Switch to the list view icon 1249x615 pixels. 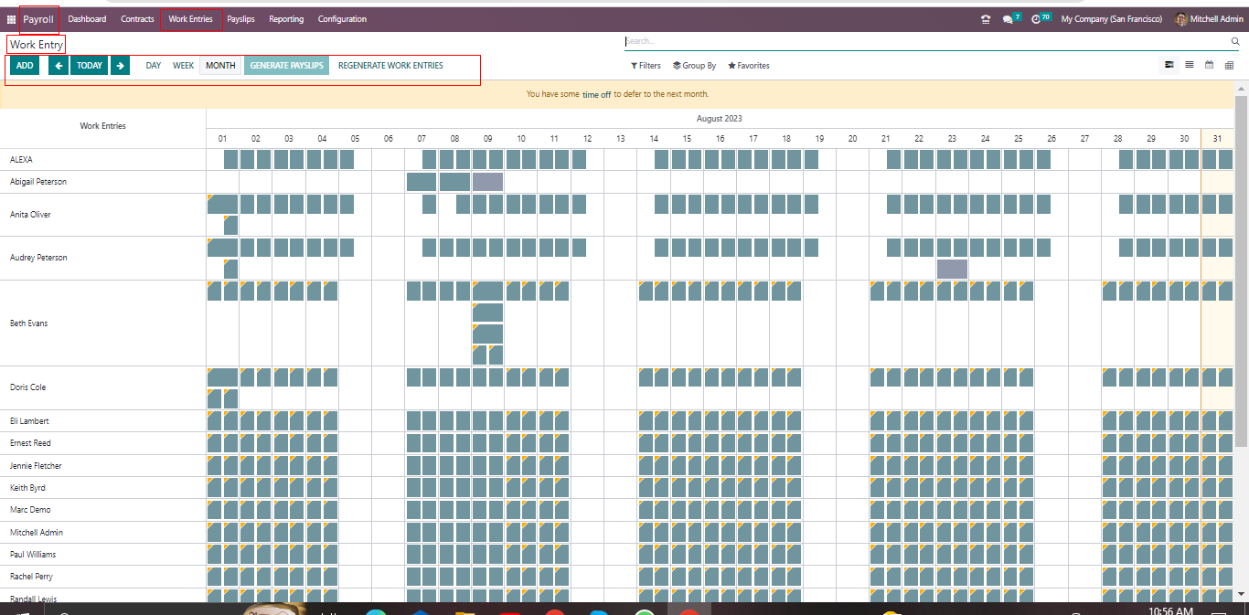coord(1190,65)
